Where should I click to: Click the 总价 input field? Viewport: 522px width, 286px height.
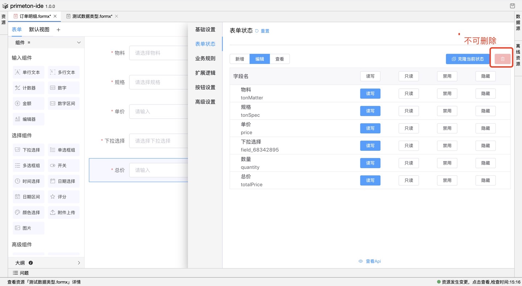(x=158, y=170)
